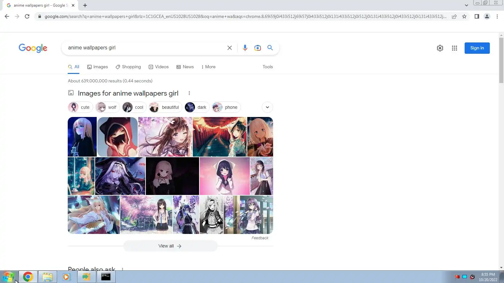Open the fox-eared girl with fan thumbnail
The height and width of the screenshot is (283, 504).
pyautogui.click(x=94, y=215)
